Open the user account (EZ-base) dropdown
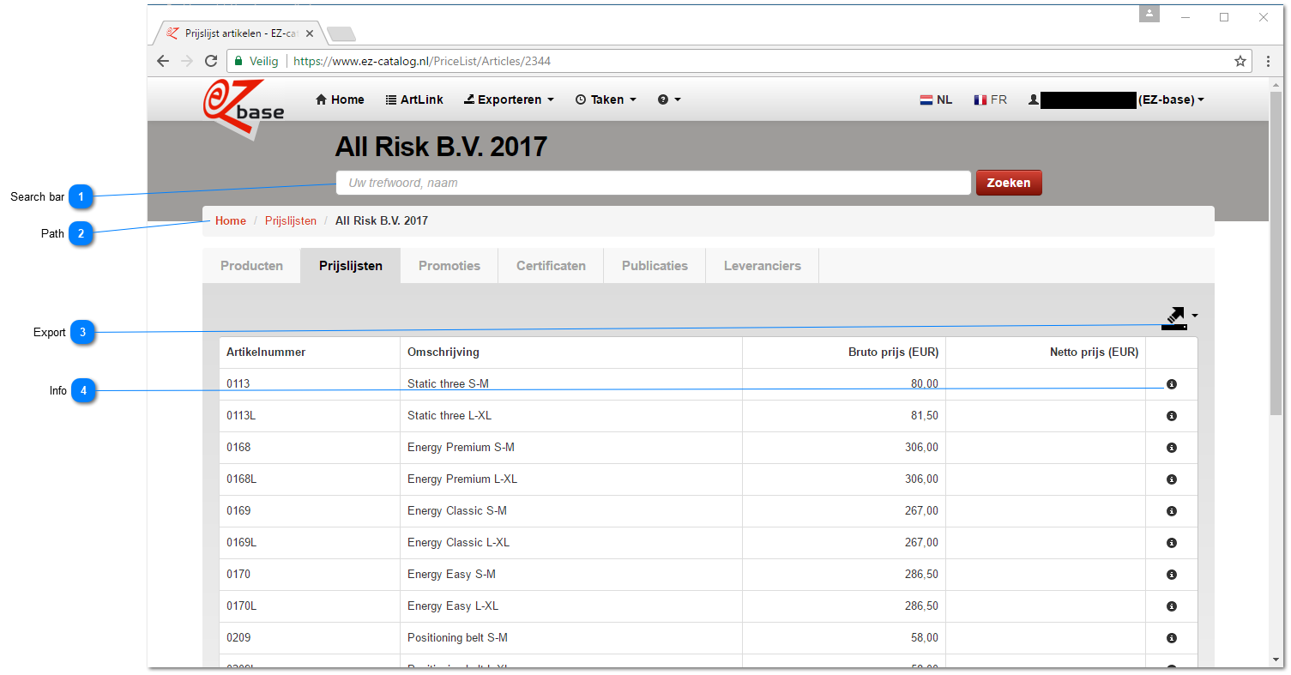Screen dimensions: 1291x675 pyautogui.click(x=1116, y=99)
